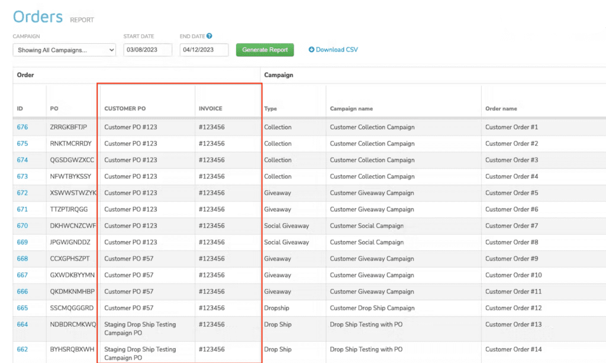Click the Order name column header

(501, 109)
